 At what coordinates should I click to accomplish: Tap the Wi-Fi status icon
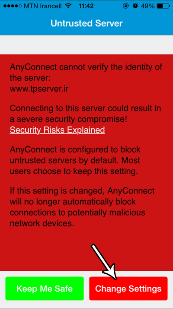click(x=68, y=6)
